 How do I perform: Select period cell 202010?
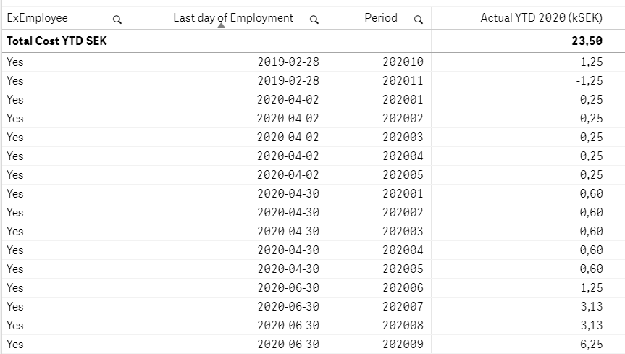coord(403,62)
